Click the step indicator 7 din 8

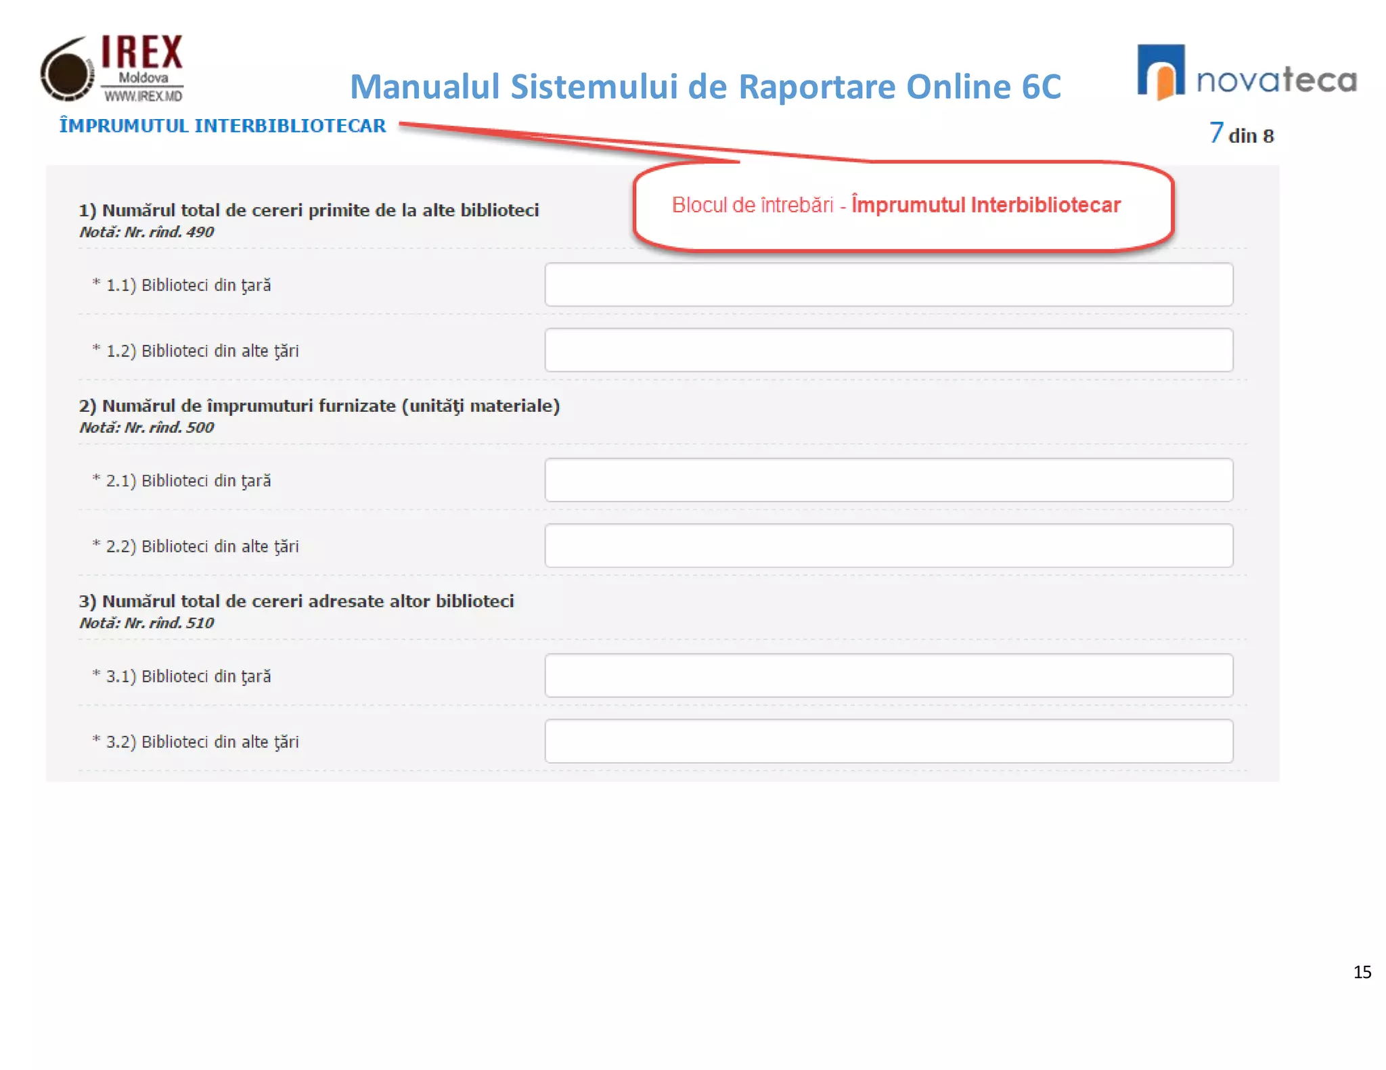1241,133
